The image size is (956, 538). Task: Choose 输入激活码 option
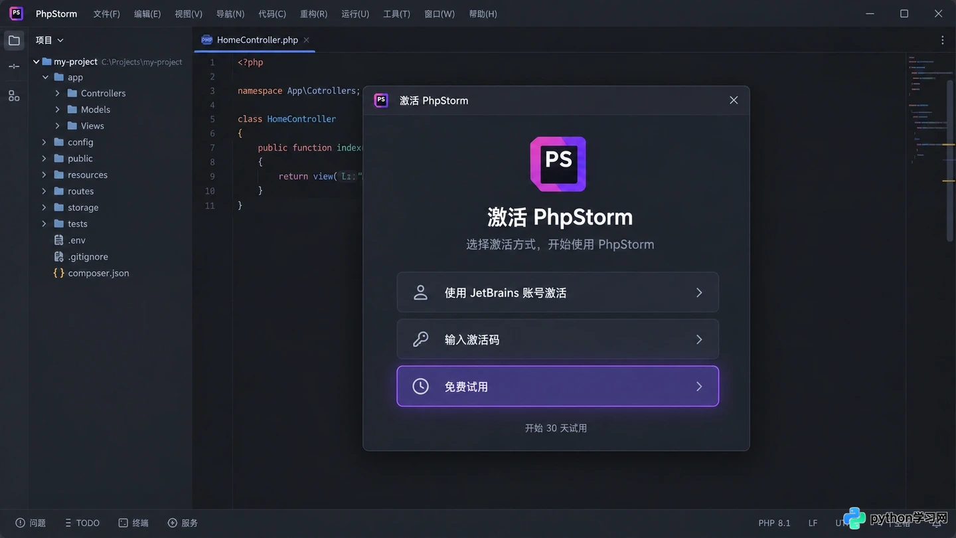pos(558,339)
